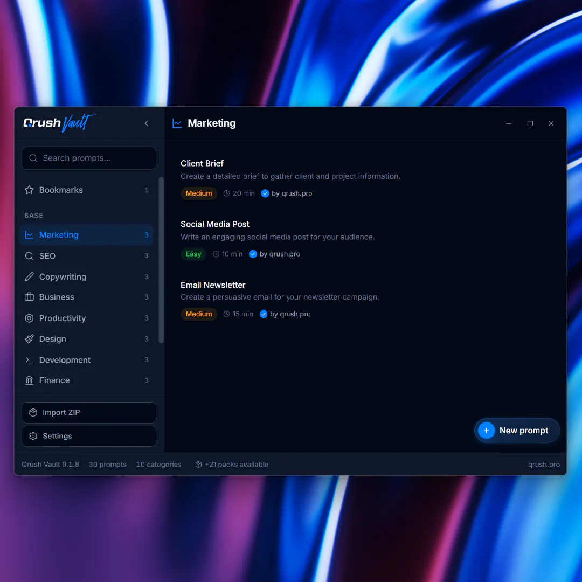Focus the Search prompts field
This screenshot has width=582, height=582.
(x=89, y=158)
